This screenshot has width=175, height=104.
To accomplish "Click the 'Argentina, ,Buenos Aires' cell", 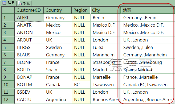I will pos(148,100).
